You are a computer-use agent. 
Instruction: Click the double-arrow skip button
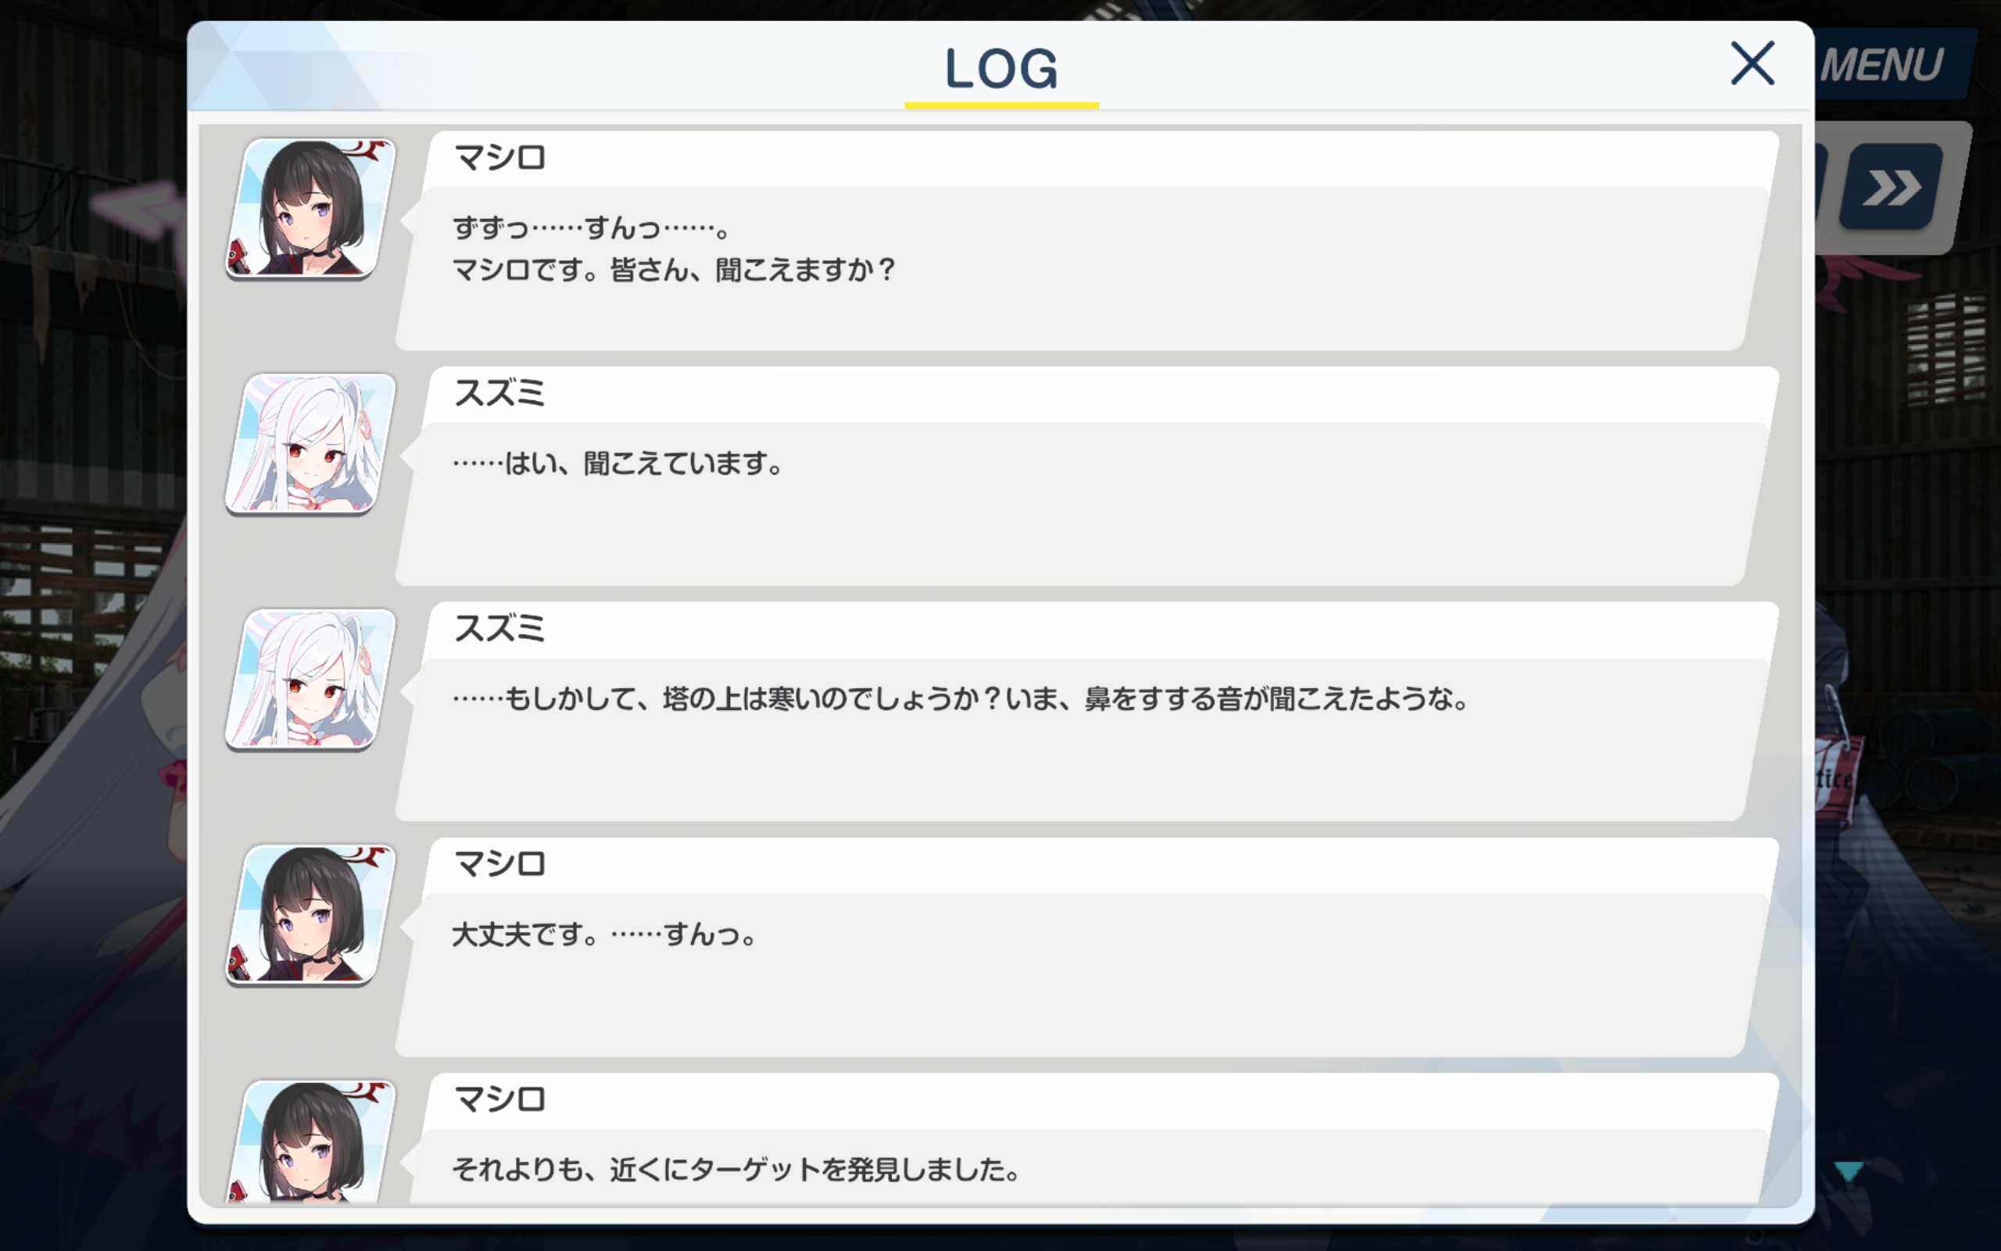point(1892,187)
